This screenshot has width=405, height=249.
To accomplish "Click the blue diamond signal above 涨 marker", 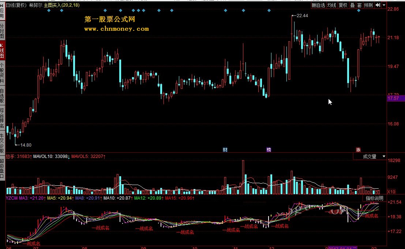I will coord(359,11).
